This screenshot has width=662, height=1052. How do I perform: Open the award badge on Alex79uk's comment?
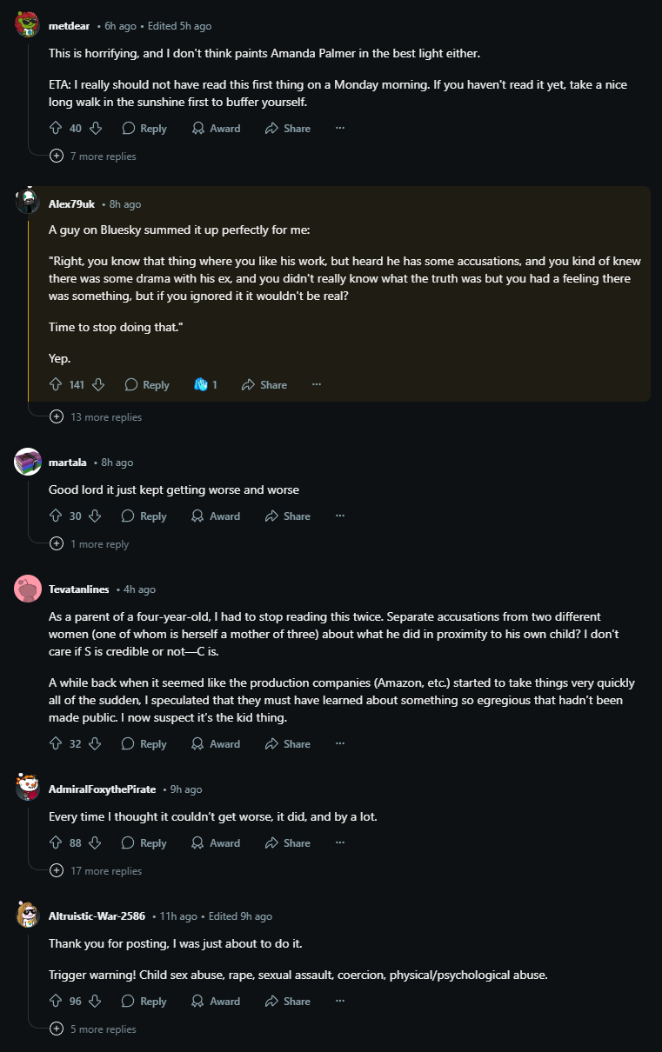click(x=206, y=384)
